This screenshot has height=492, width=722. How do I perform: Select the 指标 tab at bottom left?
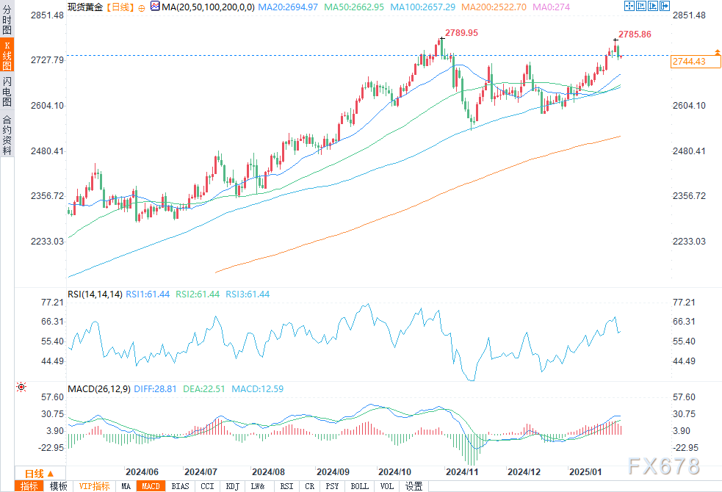click(x=29, y=486)
